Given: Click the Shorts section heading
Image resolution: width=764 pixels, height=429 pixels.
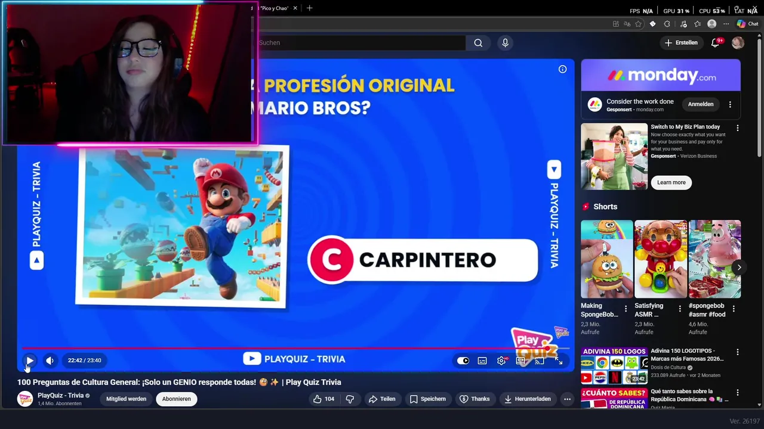Looking at the screenshot, I should pyautogui.click(x=605, y=207).
